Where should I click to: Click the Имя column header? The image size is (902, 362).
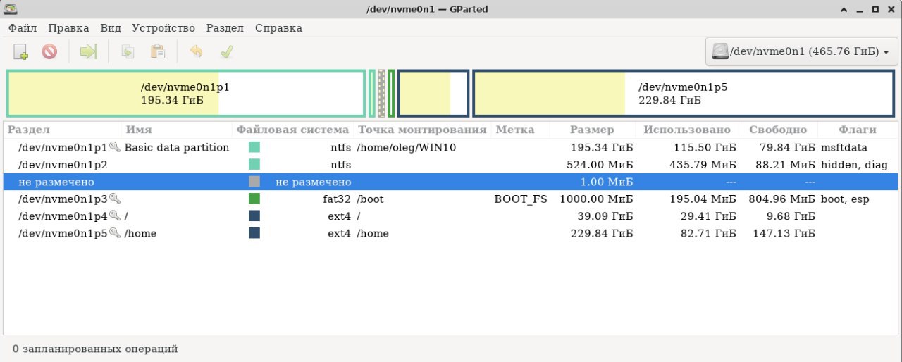pyautogui.click(x=178, y=130)
